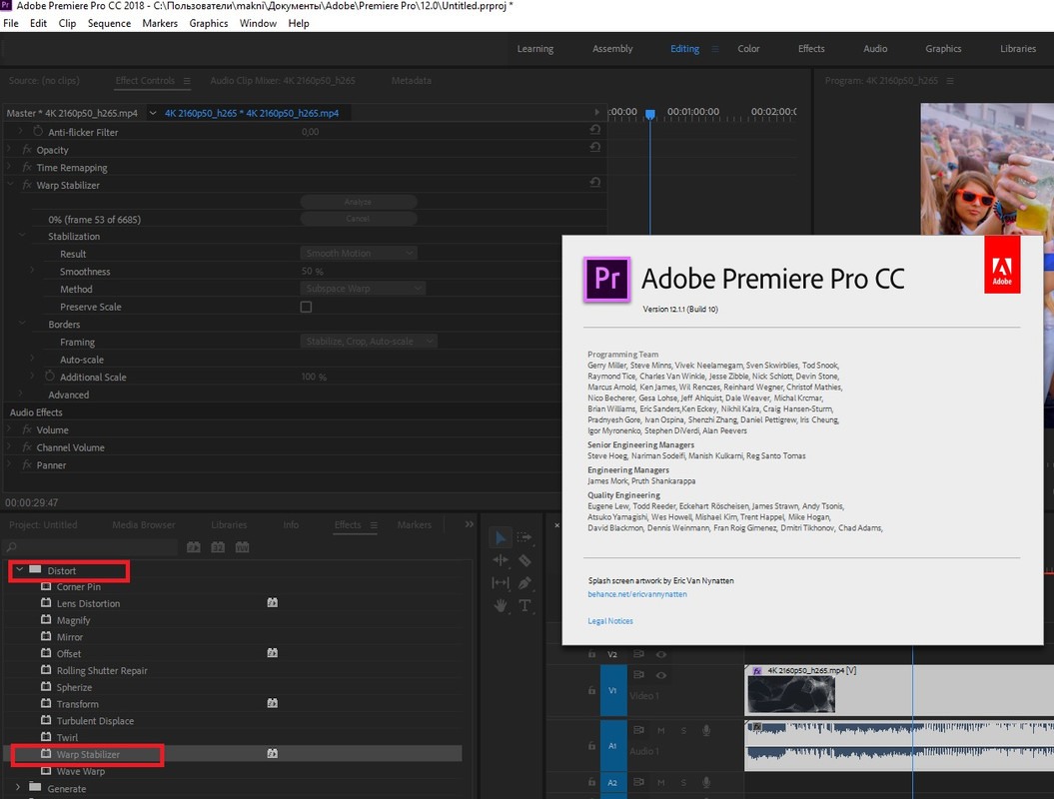Toggle the Opacity fx switch
Viewport: 1054px width, 799px height.
(27, 150)
